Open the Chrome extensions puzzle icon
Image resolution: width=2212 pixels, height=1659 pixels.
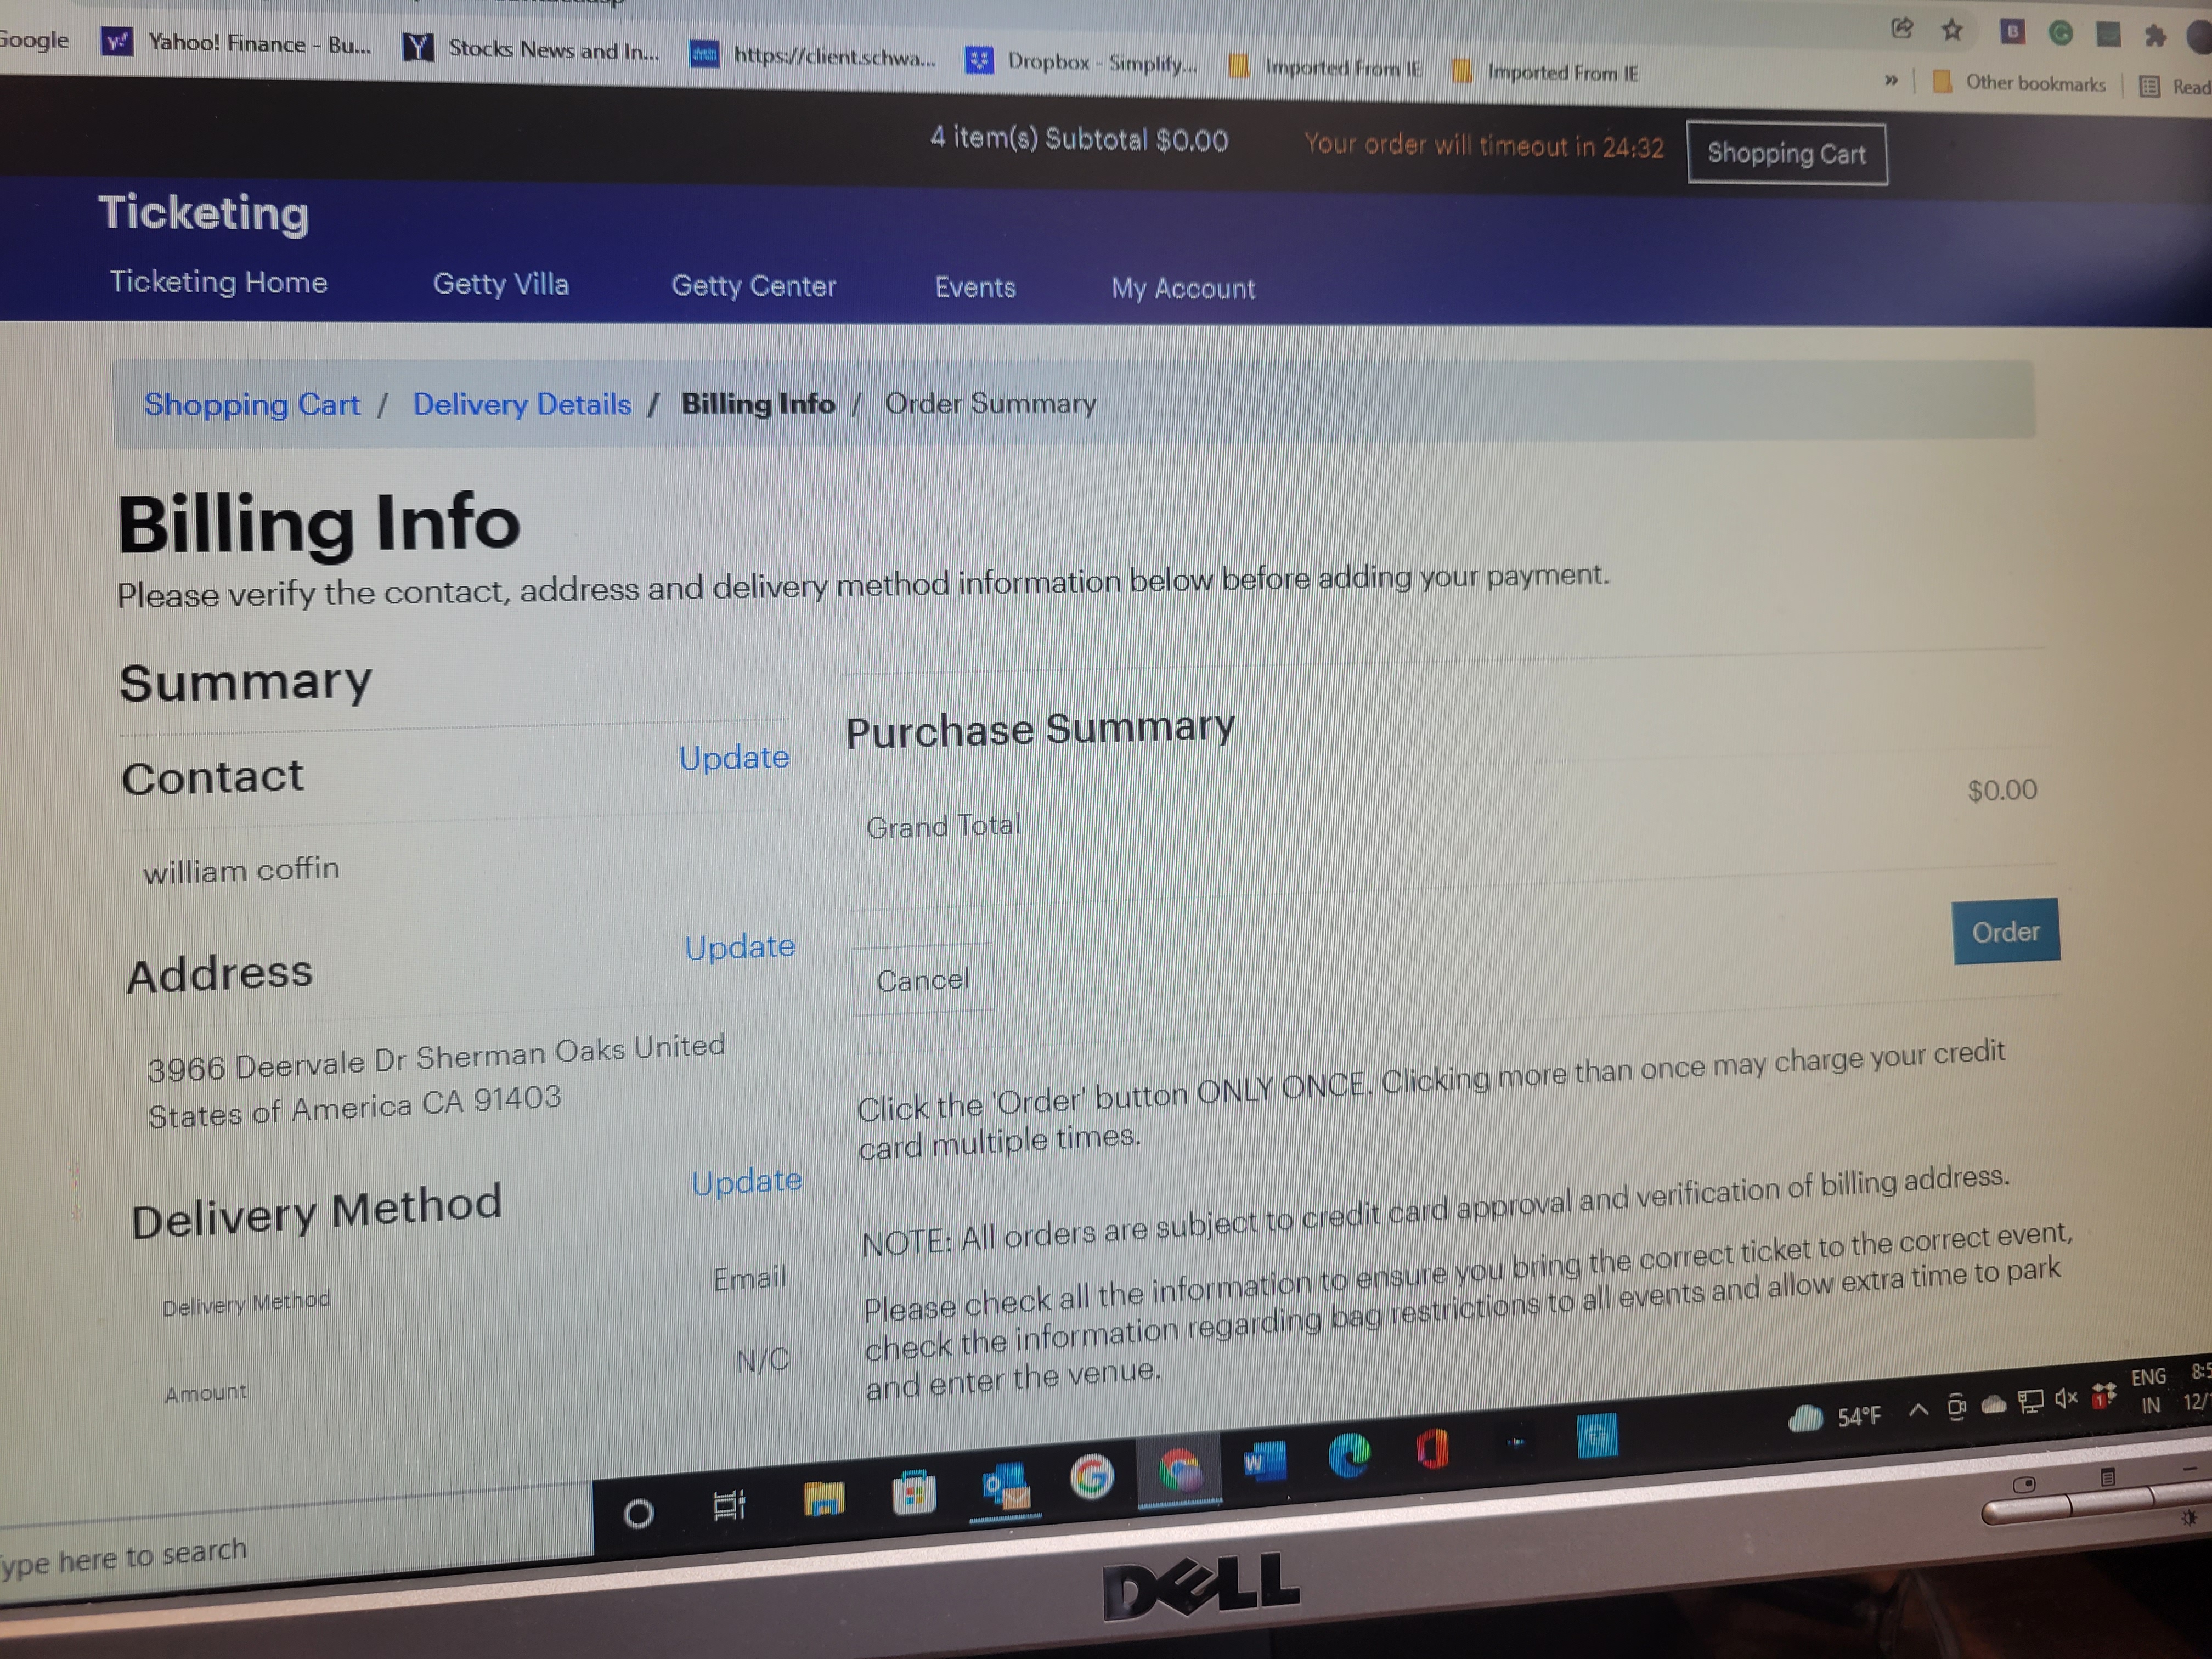point(2156,36)
